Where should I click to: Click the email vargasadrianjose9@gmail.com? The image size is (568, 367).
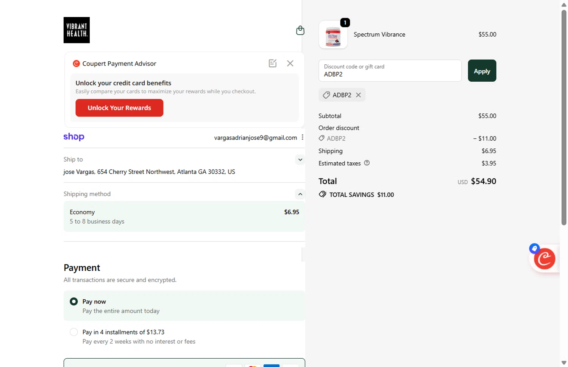pyautogui.click(x=256, y=138)
